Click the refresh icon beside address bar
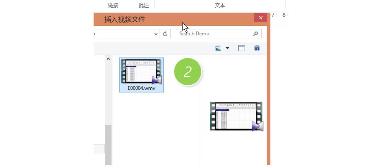The image size is (383, 167). [x=165, y=34]
